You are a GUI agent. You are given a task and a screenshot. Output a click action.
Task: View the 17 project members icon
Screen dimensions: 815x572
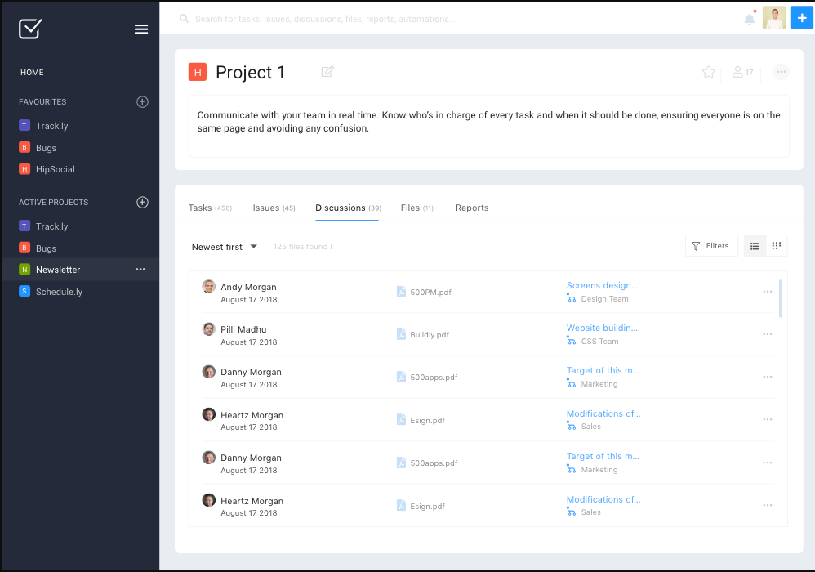point(742,72)
